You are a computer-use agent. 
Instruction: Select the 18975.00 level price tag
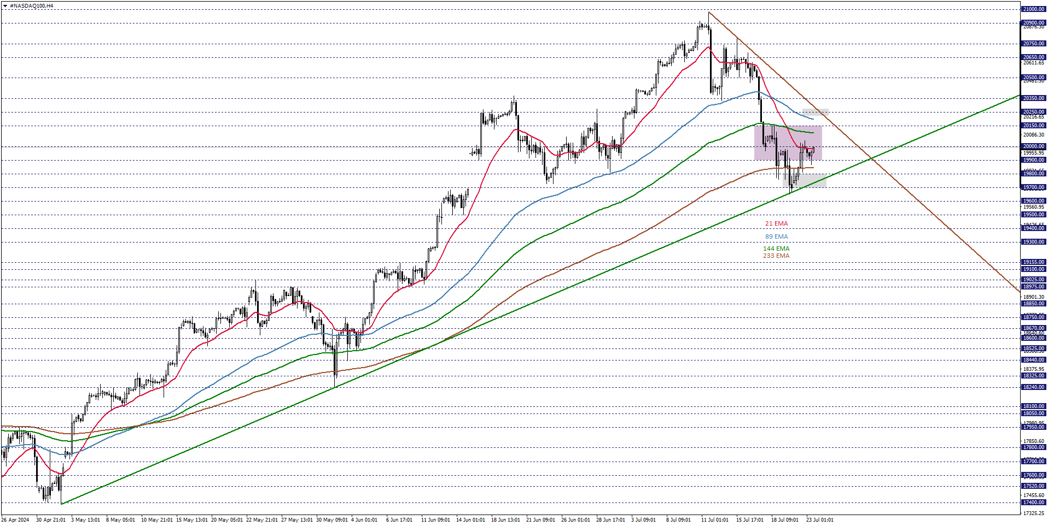(1033, 287)
